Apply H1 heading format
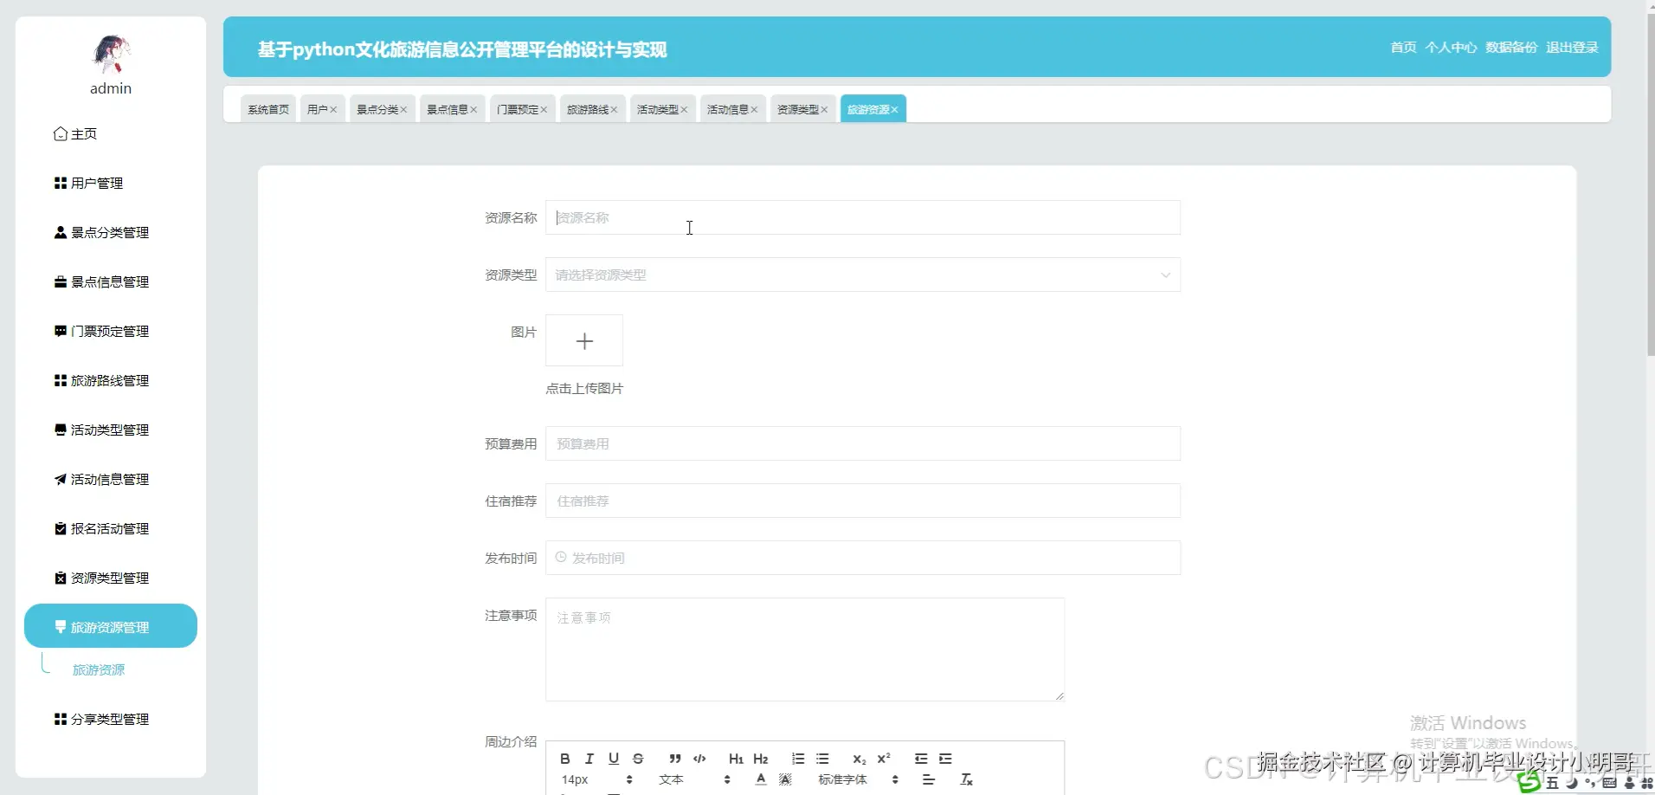Viewport: 1655px width, 795px height. [735, 759]
